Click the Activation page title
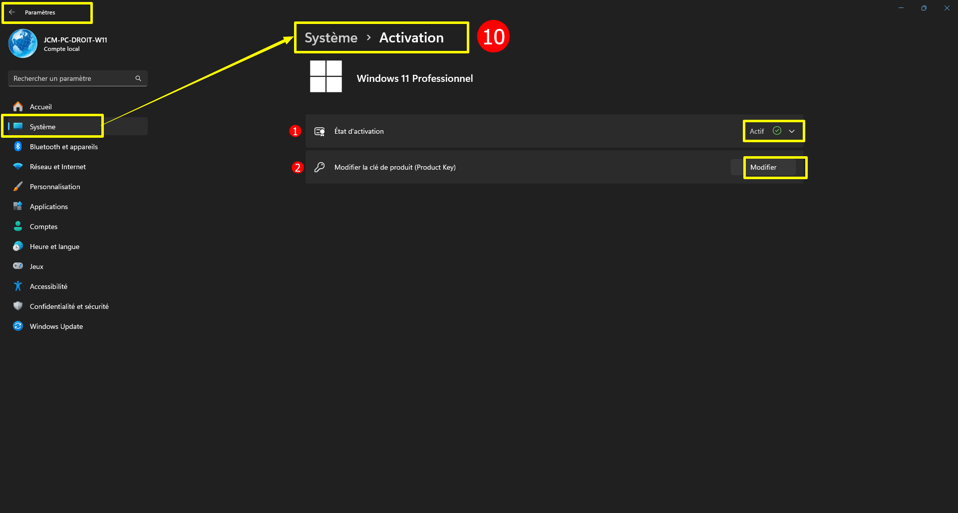958x513 pixels. pyautogui.click(x=411, y=38)
